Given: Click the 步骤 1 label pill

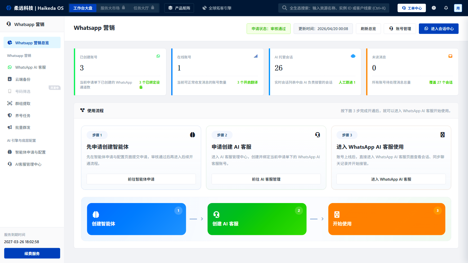Looking at the screenshot, I should 97,135.
